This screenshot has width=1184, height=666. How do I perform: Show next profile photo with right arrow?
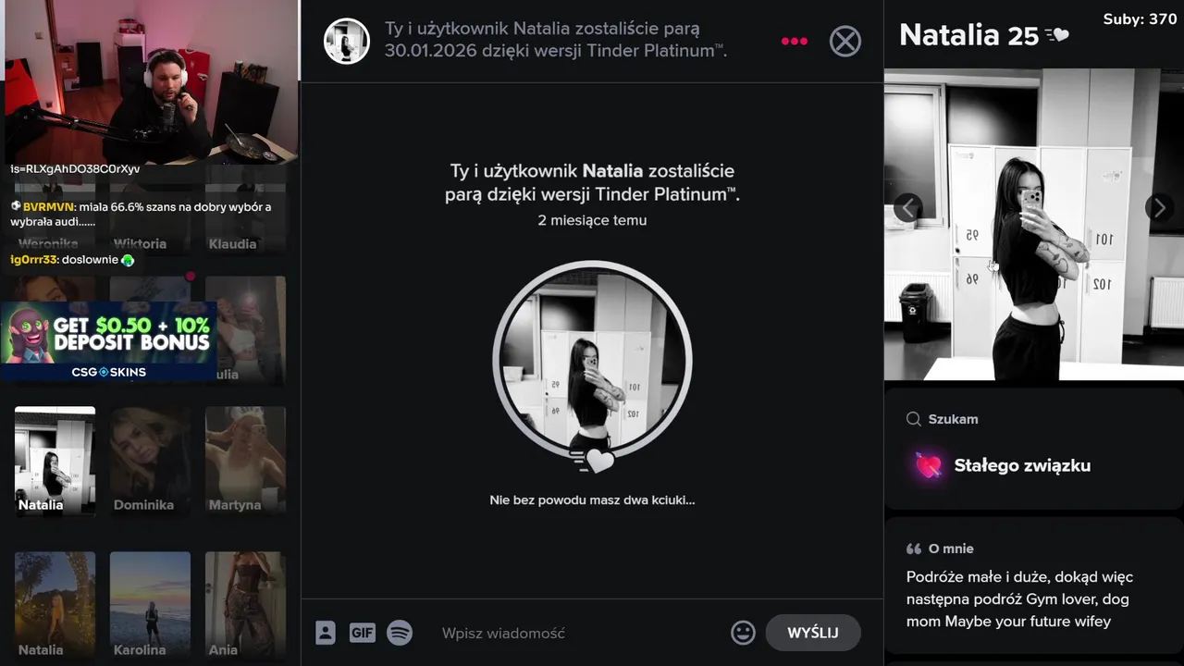tap(1159, 208)
